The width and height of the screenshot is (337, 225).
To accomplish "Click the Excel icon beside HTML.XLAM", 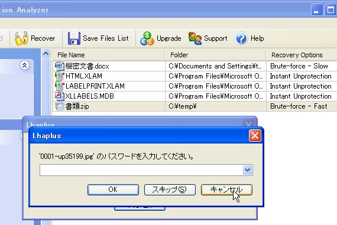I will pos(59,76).
